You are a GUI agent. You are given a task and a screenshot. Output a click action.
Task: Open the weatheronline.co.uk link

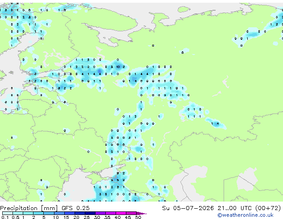click(x=246, y=215)
